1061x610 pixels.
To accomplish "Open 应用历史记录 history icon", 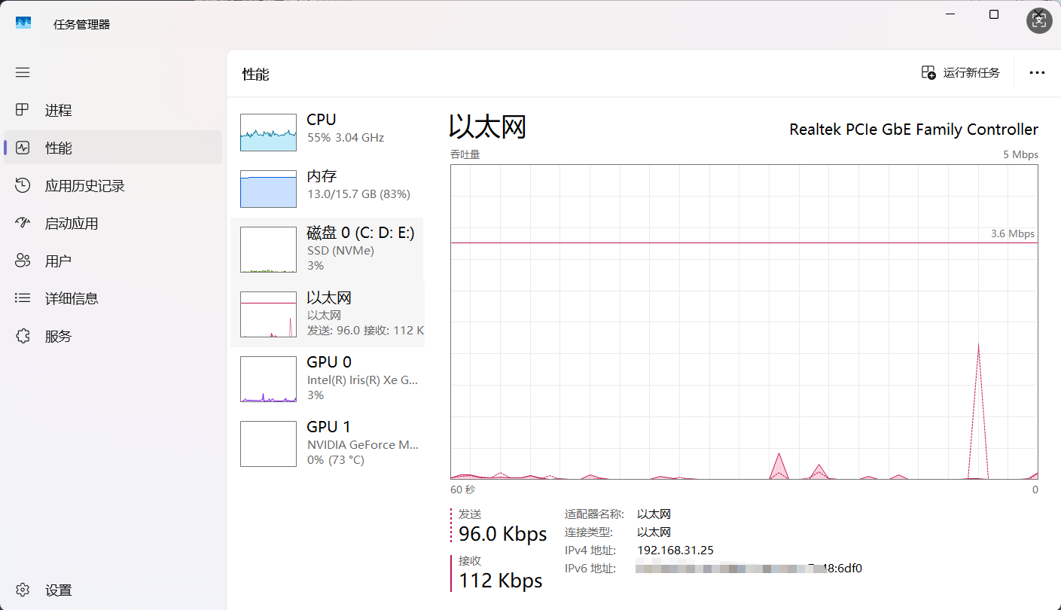I will coord(23,186).
